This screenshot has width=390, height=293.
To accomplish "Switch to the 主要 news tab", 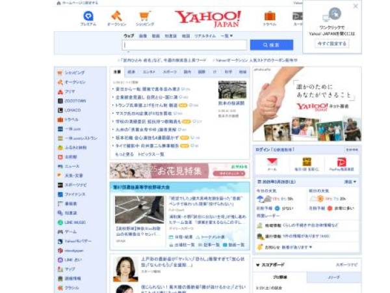I will (x=117, y=72).
